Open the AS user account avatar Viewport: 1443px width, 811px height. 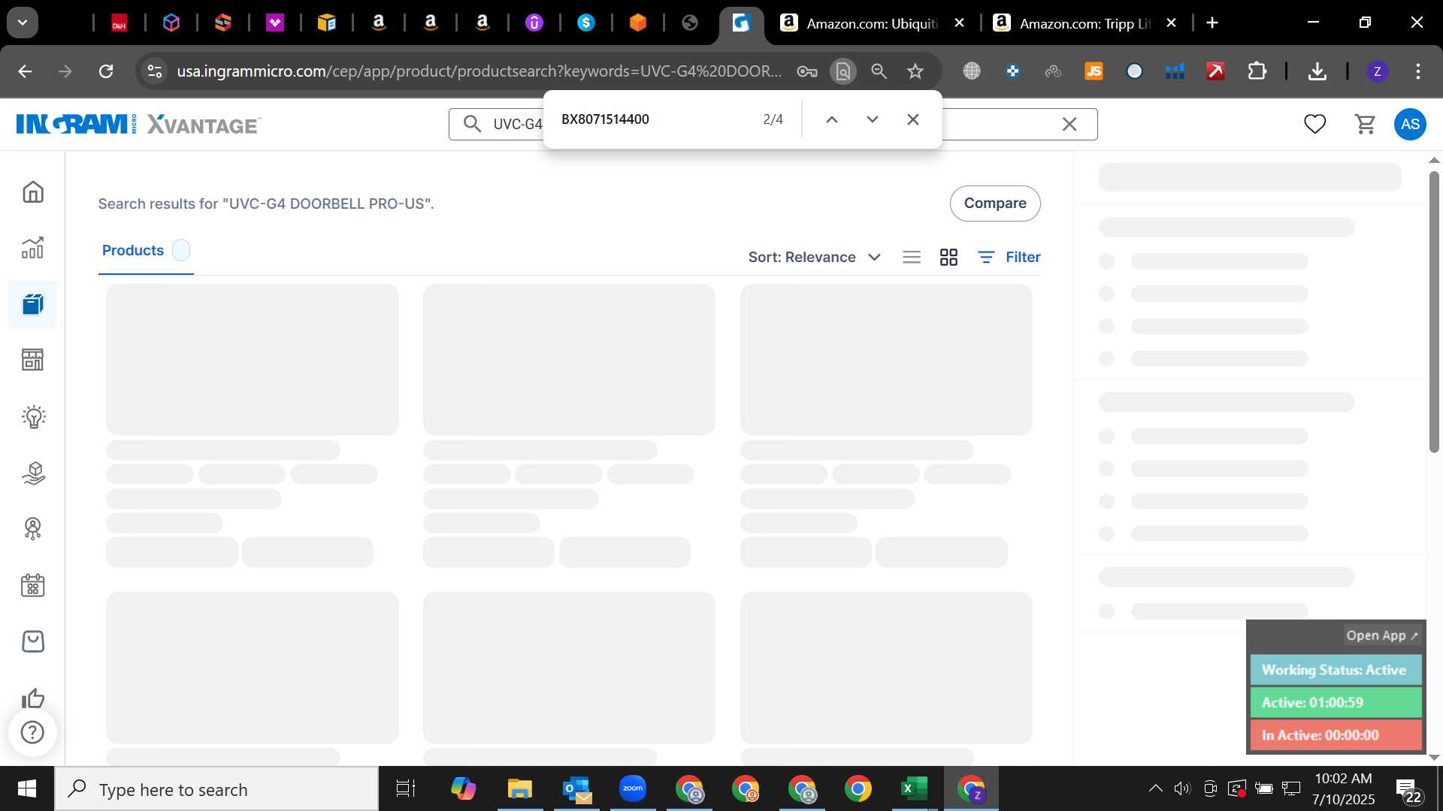coord(1410,124)
